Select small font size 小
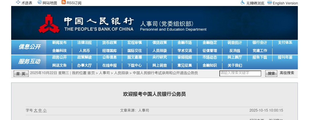 (x=45, y=110)
